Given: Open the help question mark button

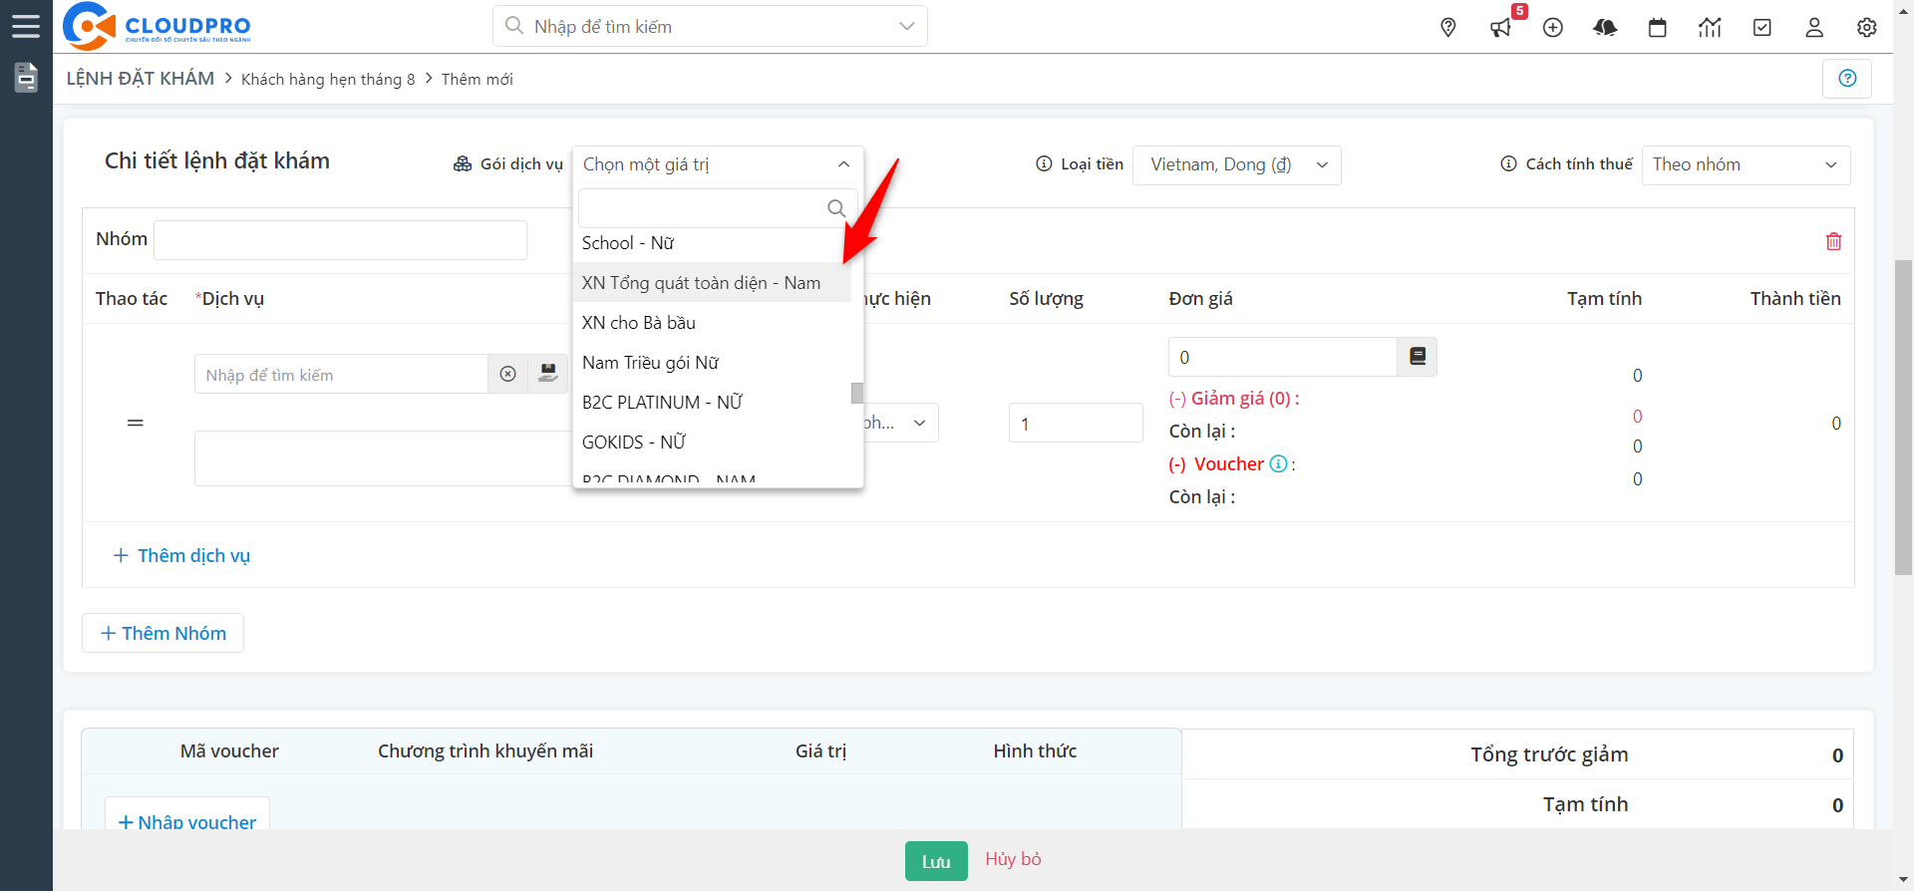Looking at the screenshot, I should pos(1847,78).
